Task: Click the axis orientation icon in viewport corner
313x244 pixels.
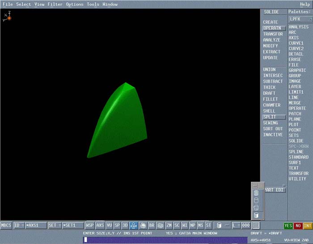Action: pos(8,17)
